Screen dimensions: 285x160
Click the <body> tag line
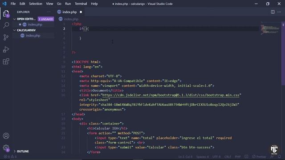click(77, 119)
